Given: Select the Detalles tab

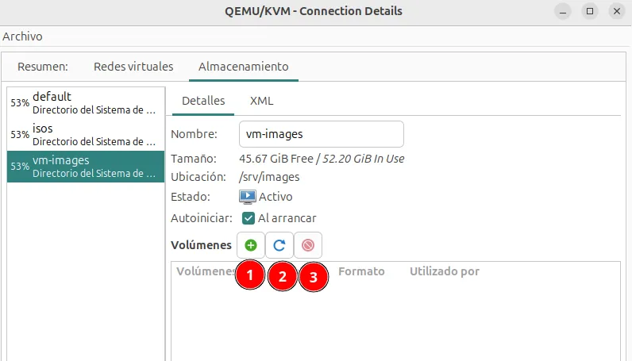Looking at the screenshot, I should click(203, 101).
